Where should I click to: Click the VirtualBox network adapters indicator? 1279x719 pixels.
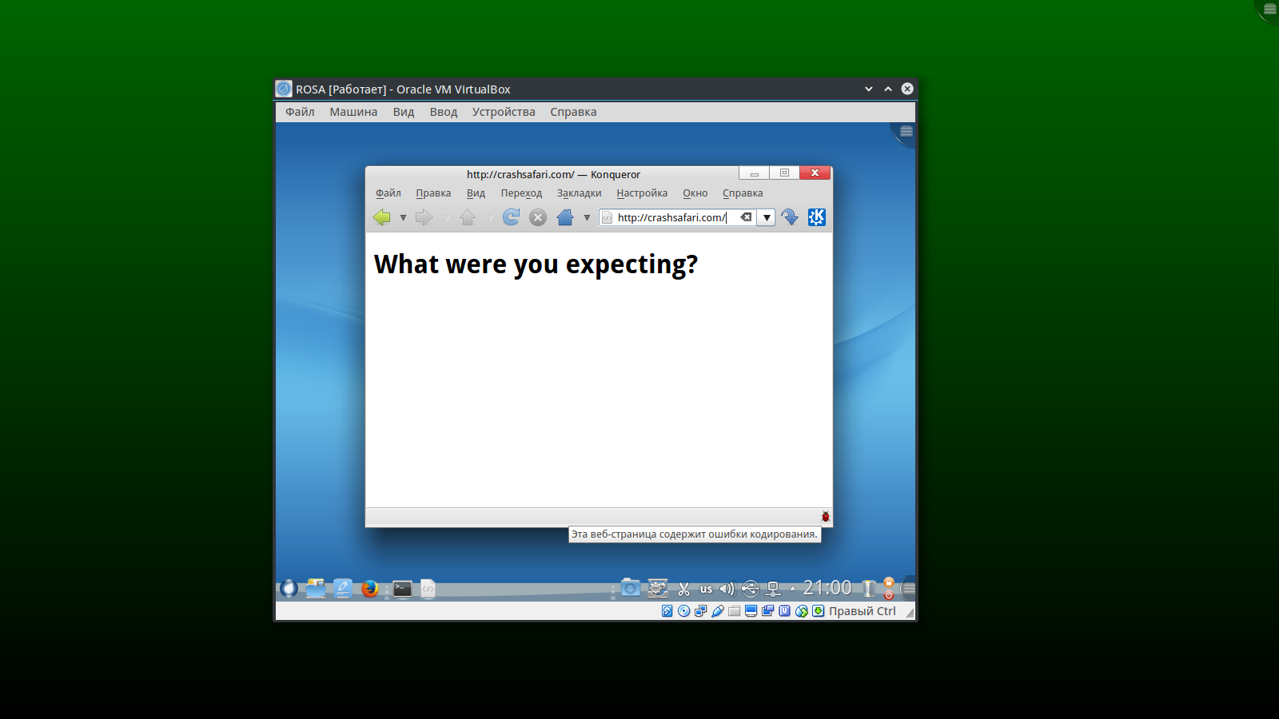(x=700, y=611)
